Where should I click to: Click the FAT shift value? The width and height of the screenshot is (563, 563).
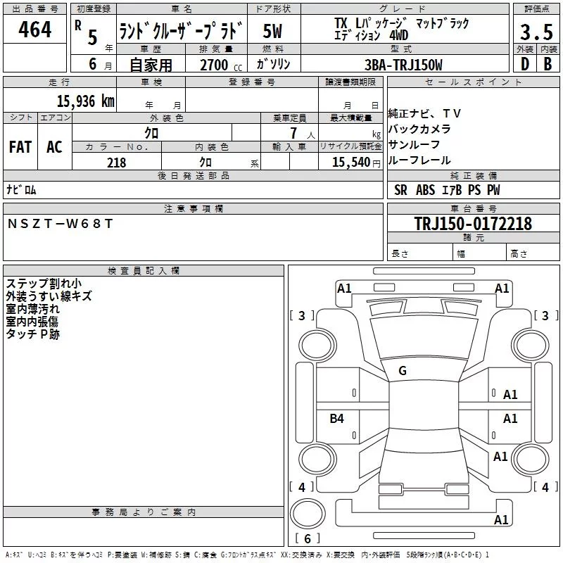pyautogui.click(x=20, y=147)
